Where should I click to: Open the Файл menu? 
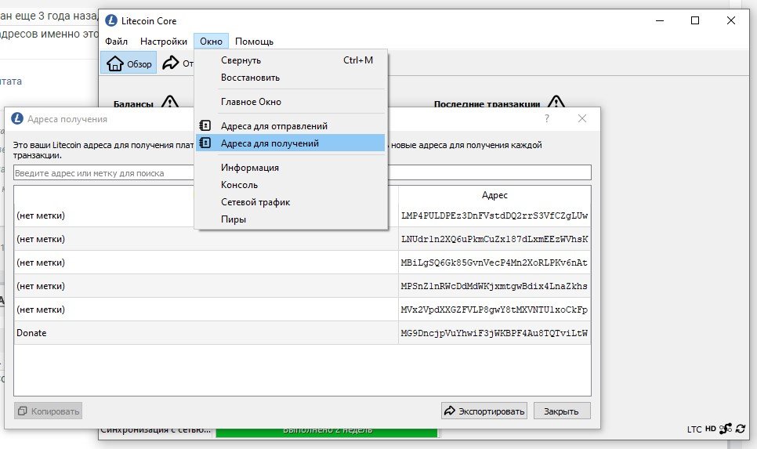click(116, 42)
